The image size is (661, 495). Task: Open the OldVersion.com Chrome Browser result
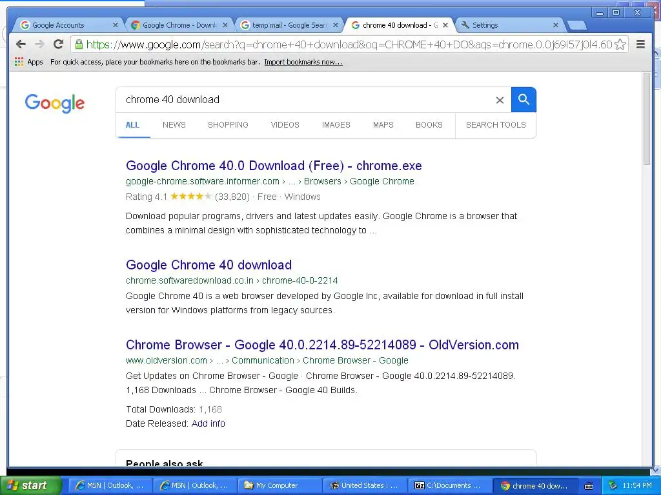click(x=322, y=345)
